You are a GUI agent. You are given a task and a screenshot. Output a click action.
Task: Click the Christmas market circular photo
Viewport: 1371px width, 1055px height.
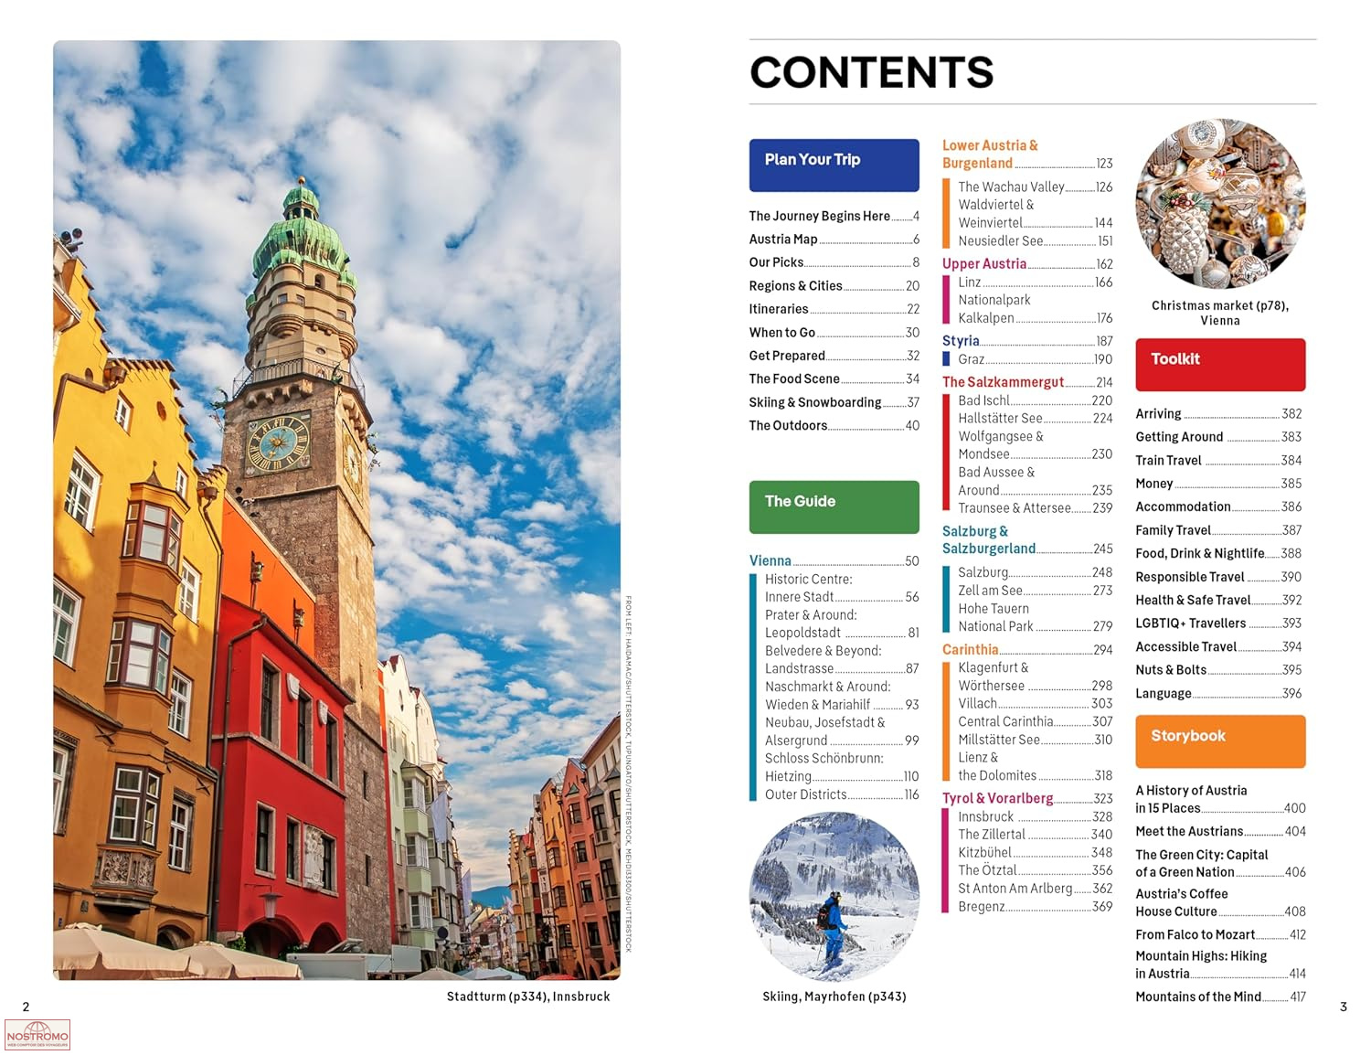tap(1219, 205)
